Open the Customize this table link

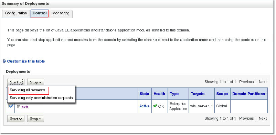click(x=26, y=61)
